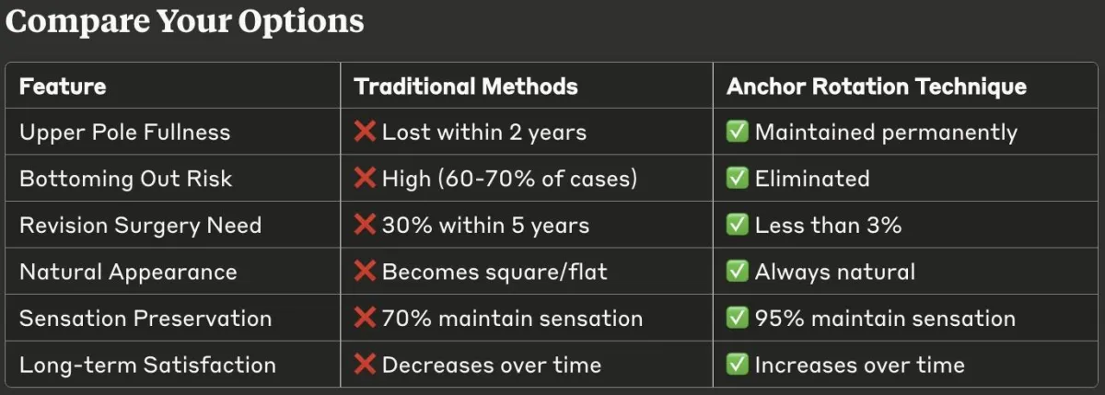This screenshot has height=395, width=1105.
Task: Click the Sensation Preservation row label
Action: (145, 319)
